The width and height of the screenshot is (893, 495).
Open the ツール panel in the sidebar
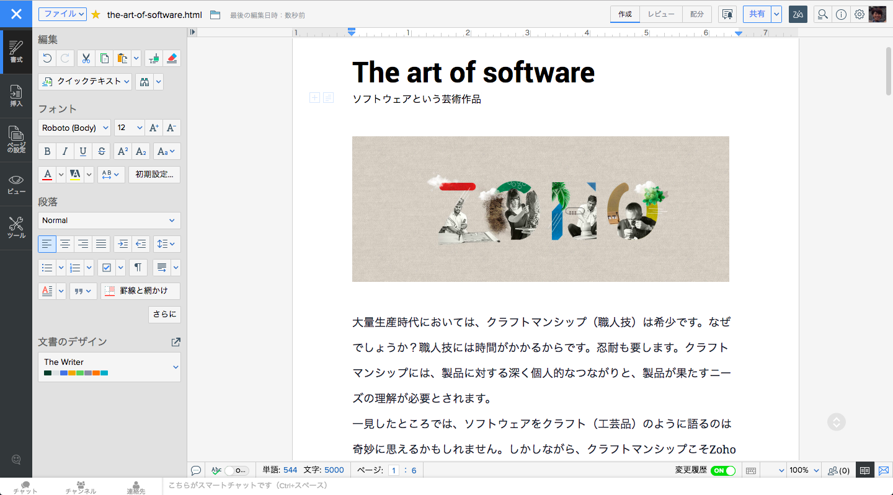coord(16,228)
